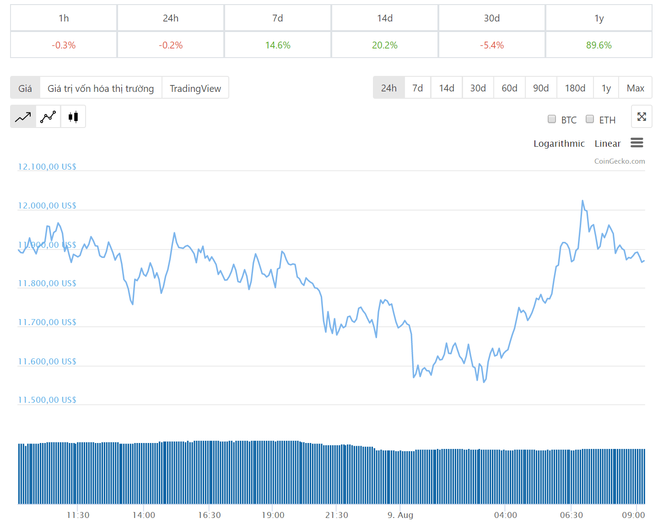
Task: Select the 90d chart range
Action: point(541,88)
